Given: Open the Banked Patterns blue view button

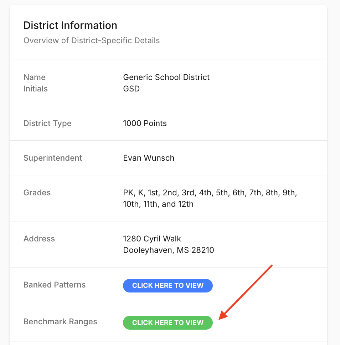Looking at the screenshot, I should (x=168, y=286).
